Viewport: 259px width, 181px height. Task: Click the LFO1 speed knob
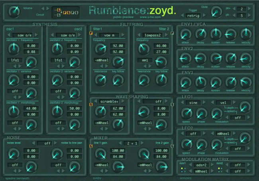[x=186, y=113]
